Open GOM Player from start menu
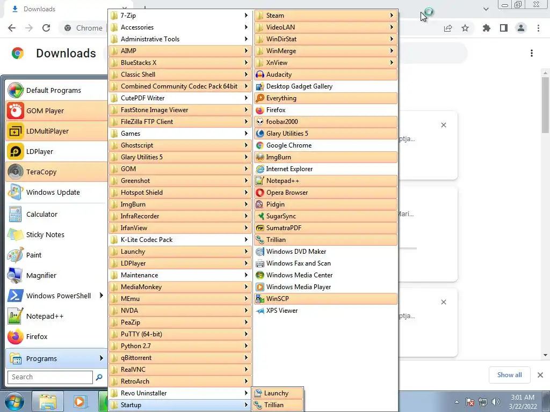Screen dimensions: 550x412 coord(57,111)
